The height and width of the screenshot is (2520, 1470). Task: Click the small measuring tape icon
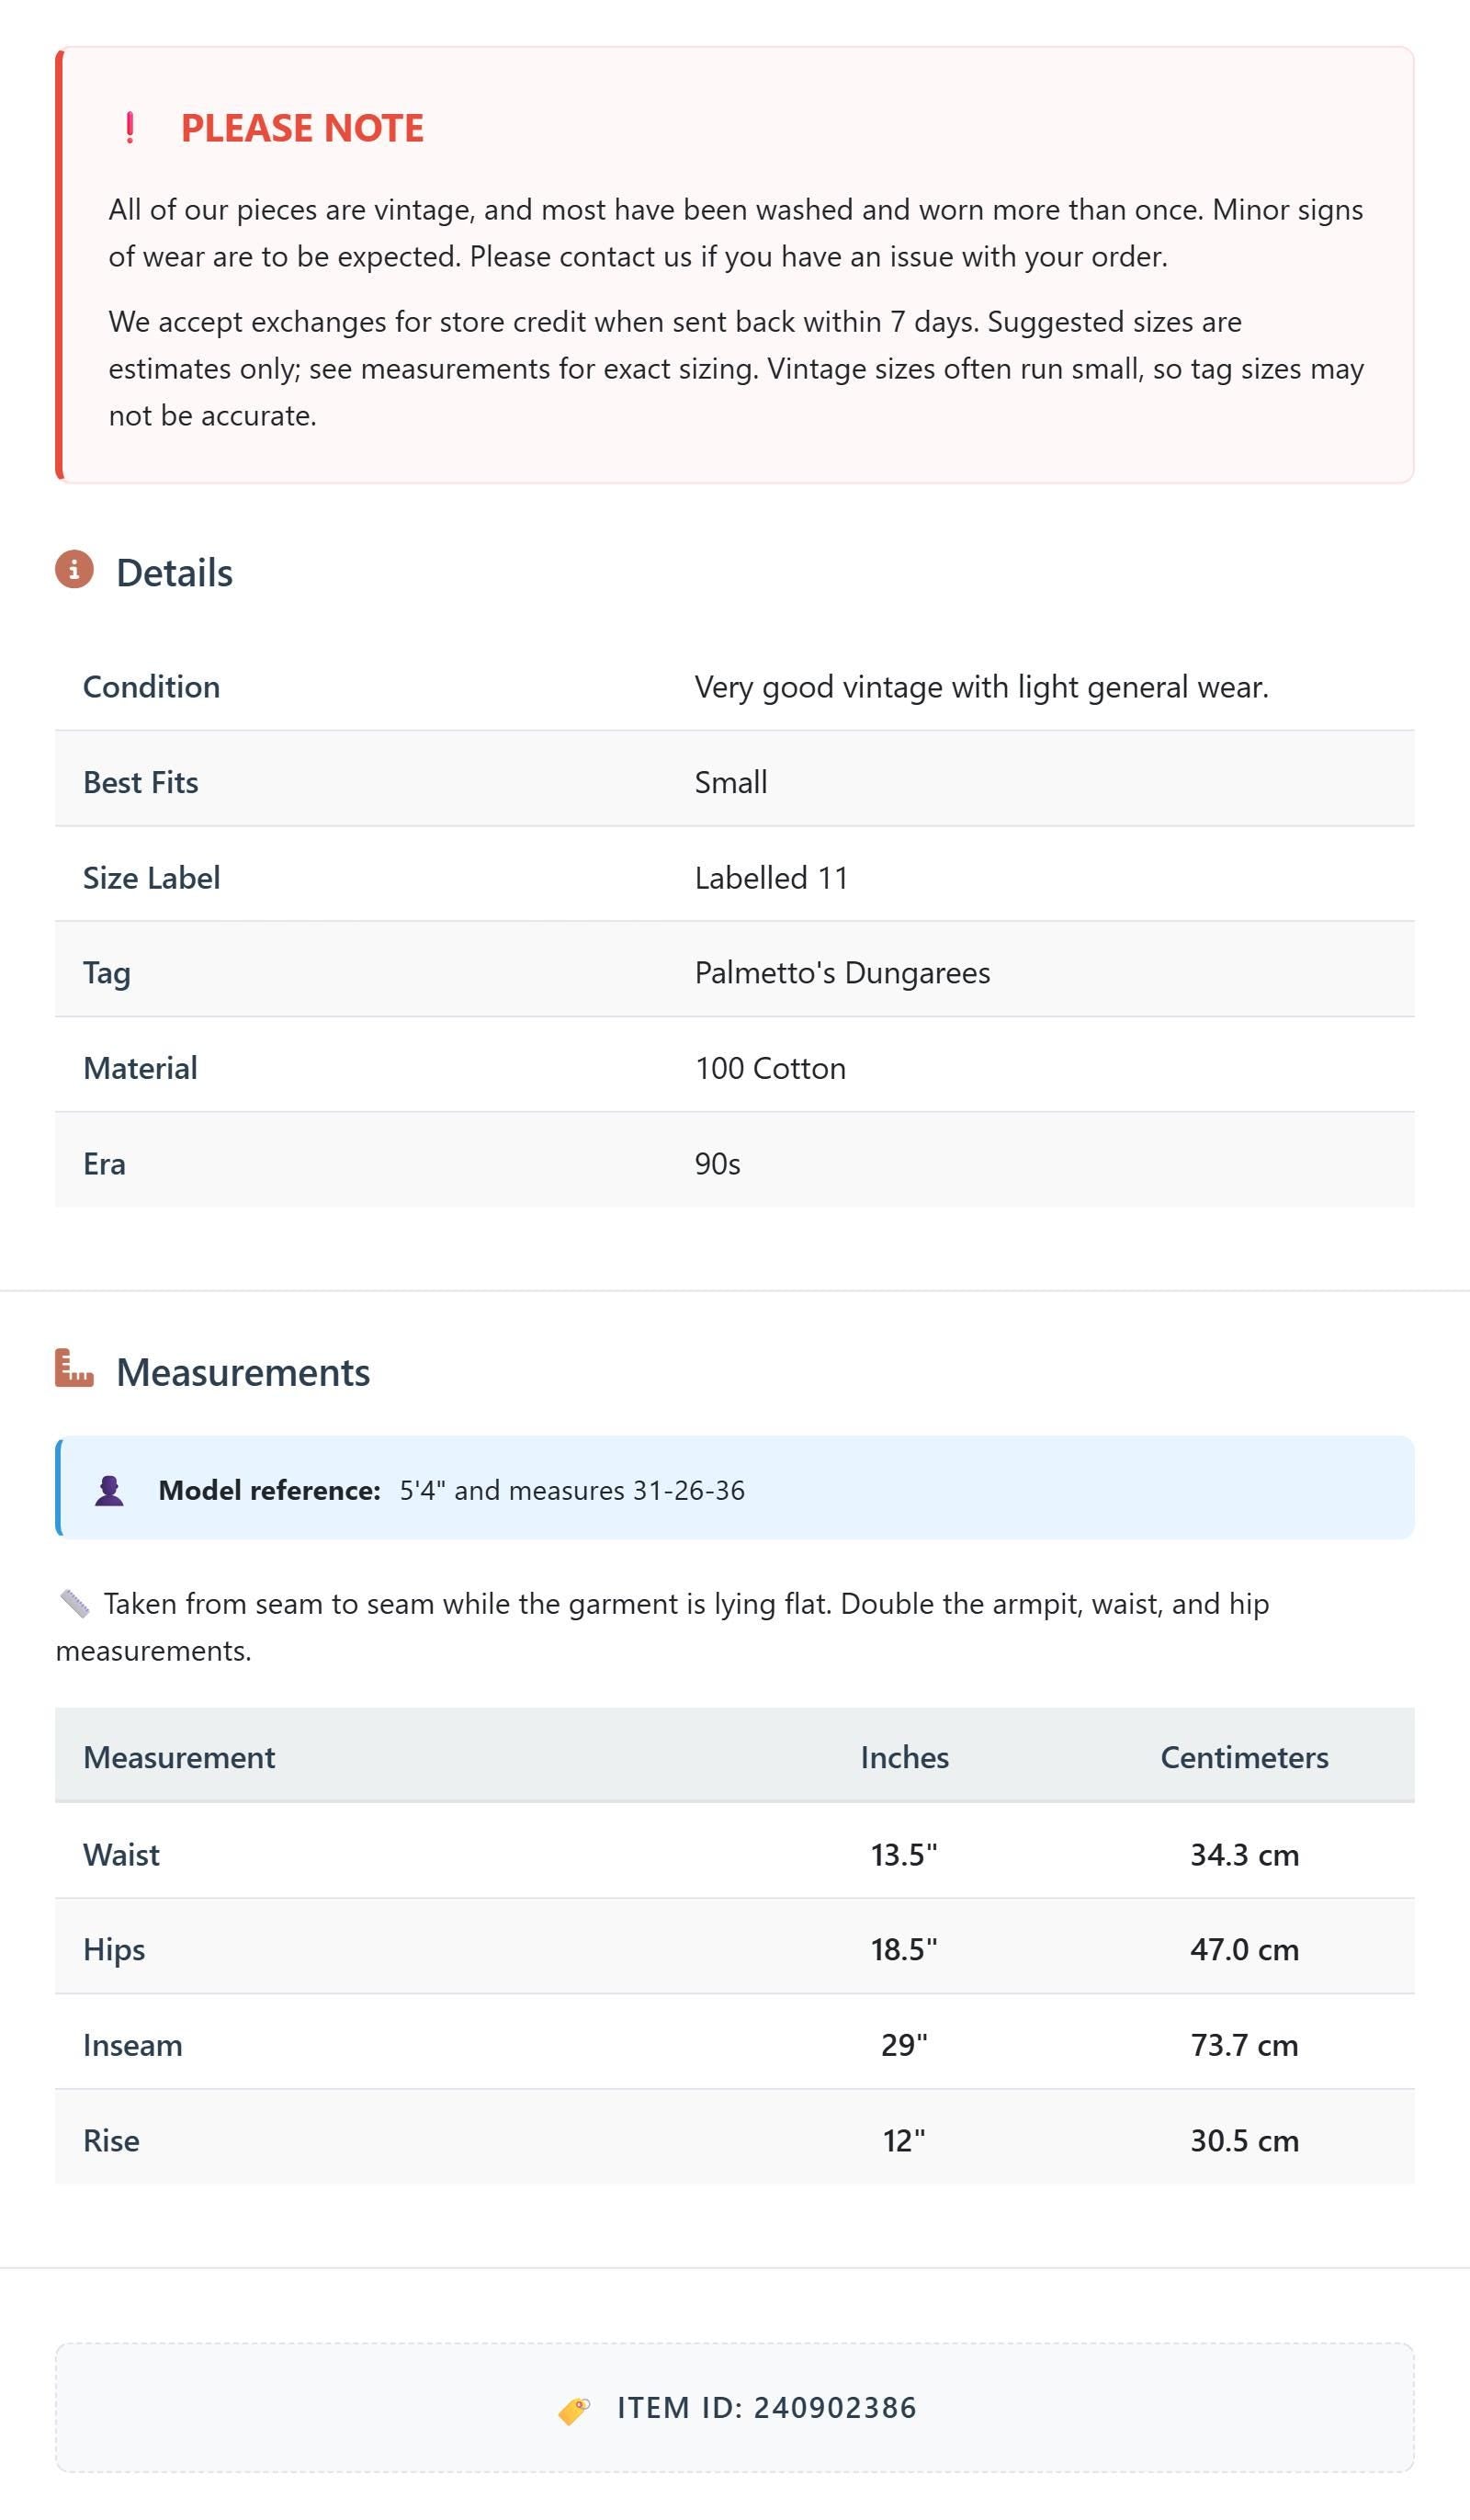(x=74, y=1603)
